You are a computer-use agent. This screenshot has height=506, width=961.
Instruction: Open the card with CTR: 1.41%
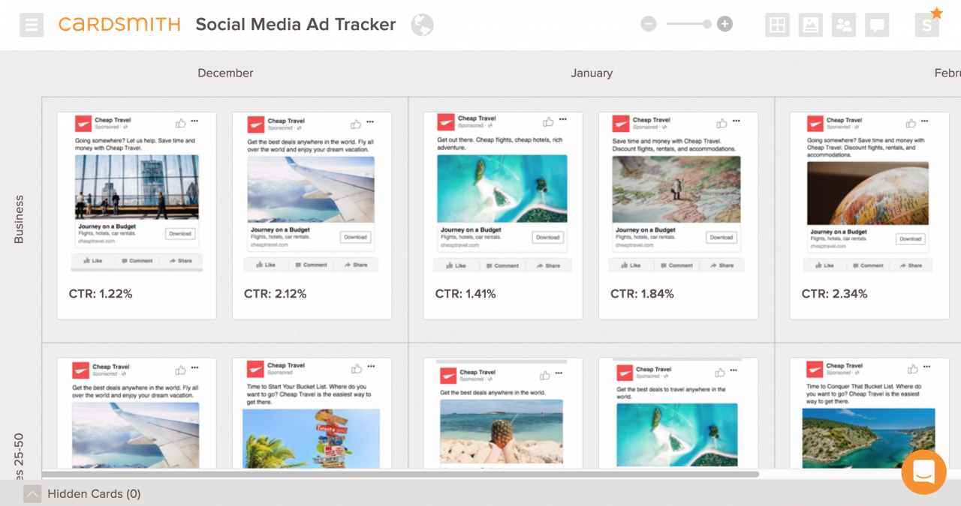point(503,216)
